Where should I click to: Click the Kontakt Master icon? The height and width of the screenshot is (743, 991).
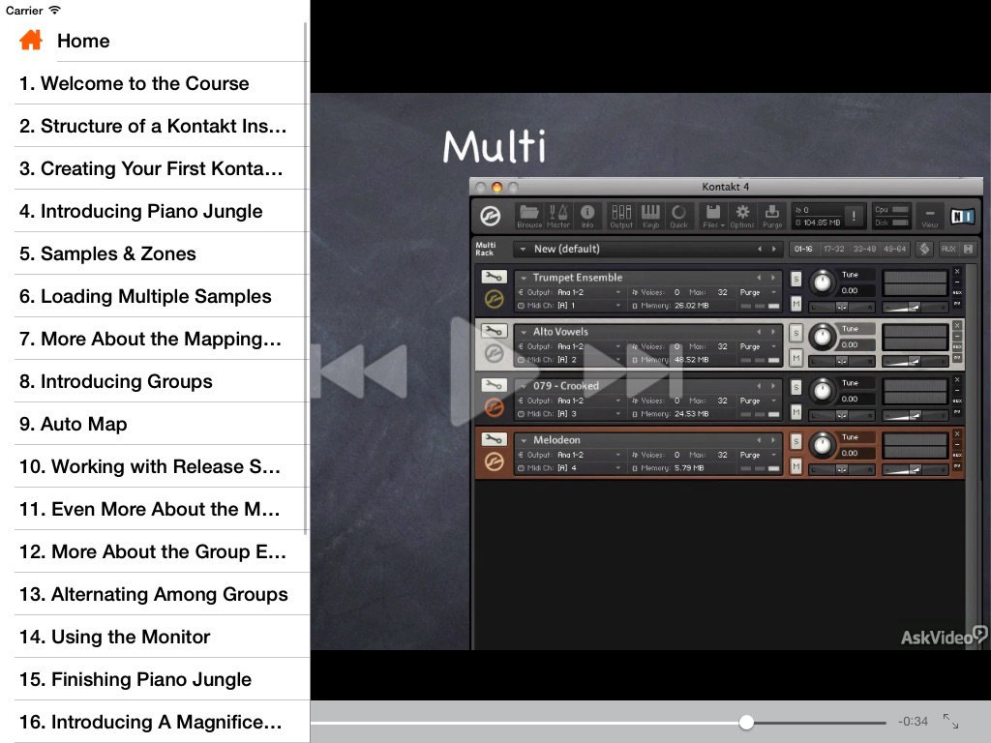tap(558, 216)
